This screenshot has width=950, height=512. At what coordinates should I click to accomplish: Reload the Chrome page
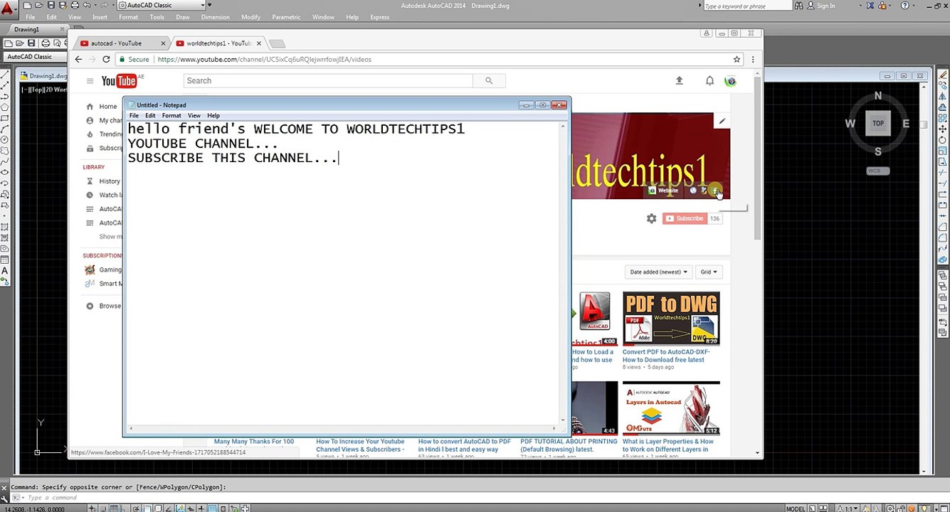106,59
